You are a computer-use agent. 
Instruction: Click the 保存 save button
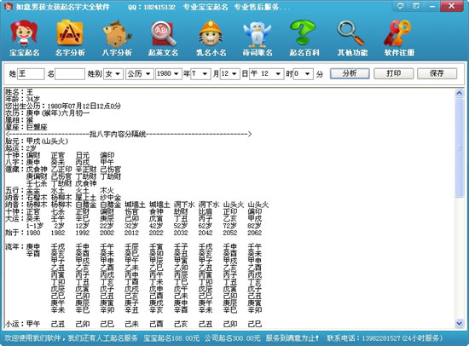point(437,73)
